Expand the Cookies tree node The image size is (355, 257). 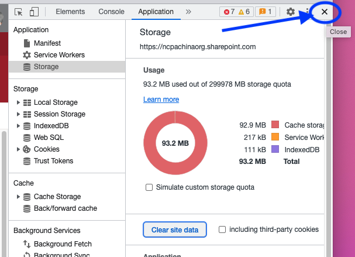tap(19, 149)
